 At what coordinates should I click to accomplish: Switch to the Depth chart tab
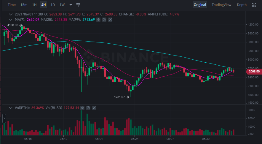click(242, 5)
